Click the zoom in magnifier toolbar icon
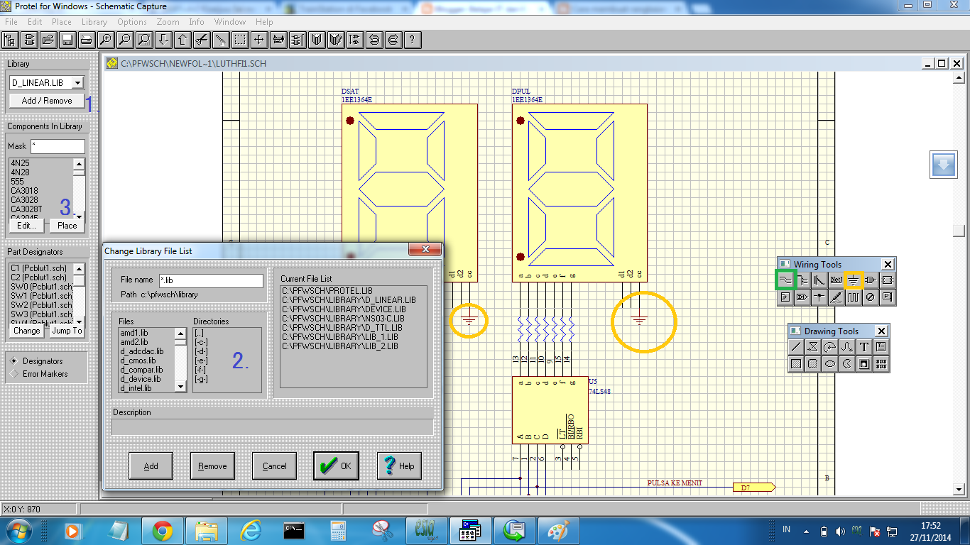 click(105, 39)
